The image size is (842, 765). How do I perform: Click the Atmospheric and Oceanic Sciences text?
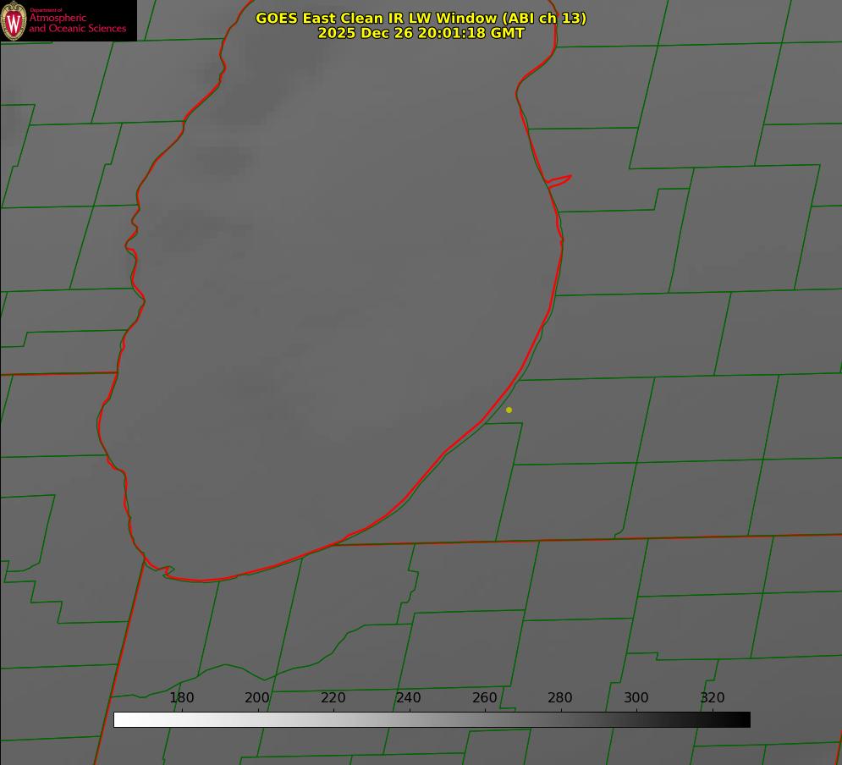(77, 23)
